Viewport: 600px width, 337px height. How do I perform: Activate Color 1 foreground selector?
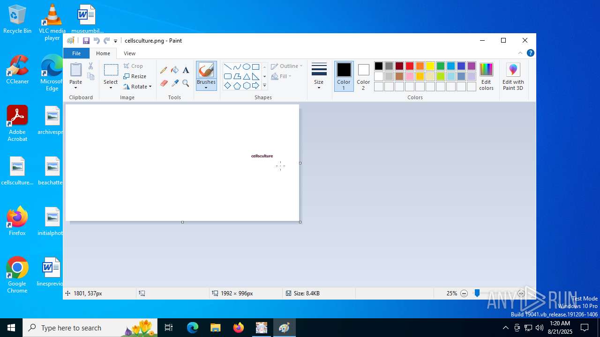pos(344,76)
